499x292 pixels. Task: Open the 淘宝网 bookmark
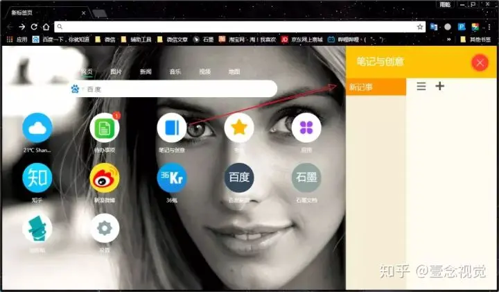(247, 40)
